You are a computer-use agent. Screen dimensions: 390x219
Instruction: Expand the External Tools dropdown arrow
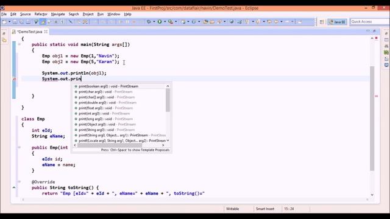click(176, 22)
